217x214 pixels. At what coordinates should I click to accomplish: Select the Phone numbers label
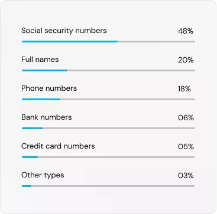tap(49, 88)
